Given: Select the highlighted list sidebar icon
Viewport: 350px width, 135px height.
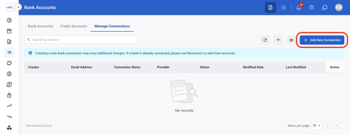Looking at the screenshot, I should (x=9, y=52).
